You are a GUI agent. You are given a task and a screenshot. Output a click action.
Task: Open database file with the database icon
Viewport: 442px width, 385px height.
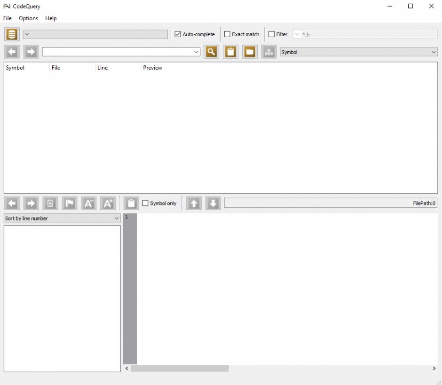[x=12, y=34]
